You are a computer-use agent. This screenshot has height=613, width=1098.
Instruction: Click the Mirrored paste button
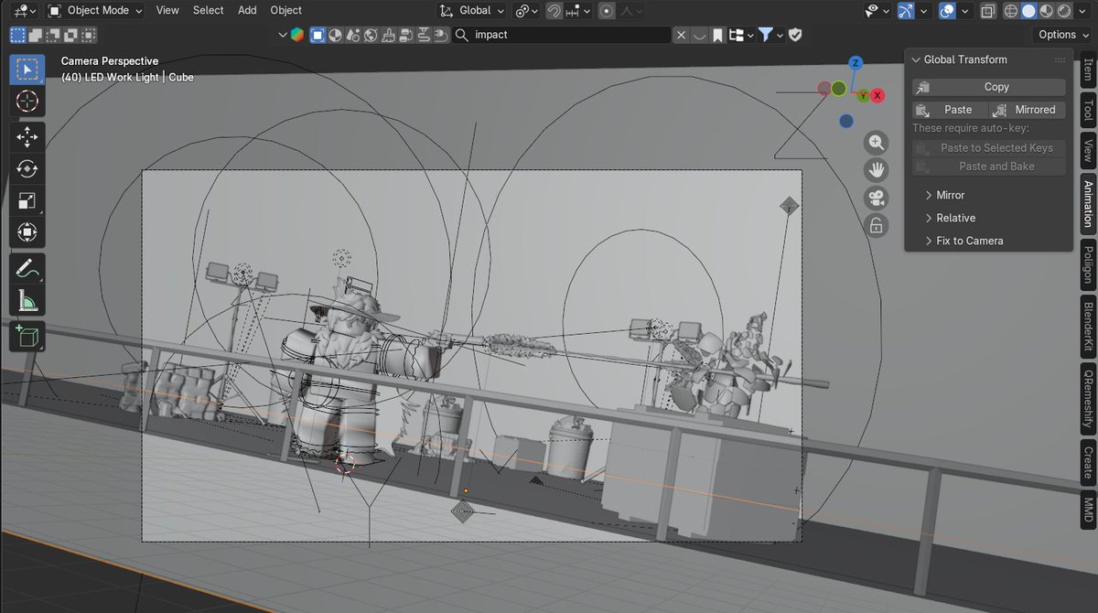(x=1028, y=110)
